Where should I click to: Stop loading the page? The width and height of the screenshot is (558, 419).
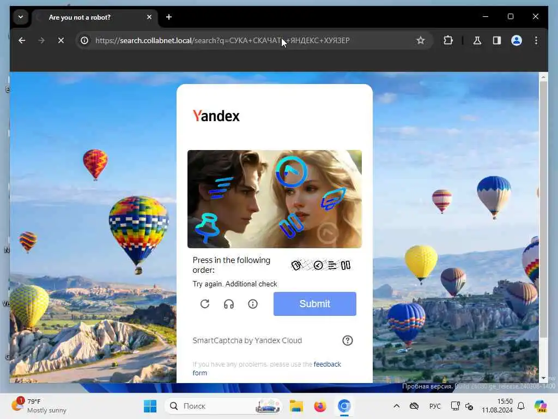point(61,40)
